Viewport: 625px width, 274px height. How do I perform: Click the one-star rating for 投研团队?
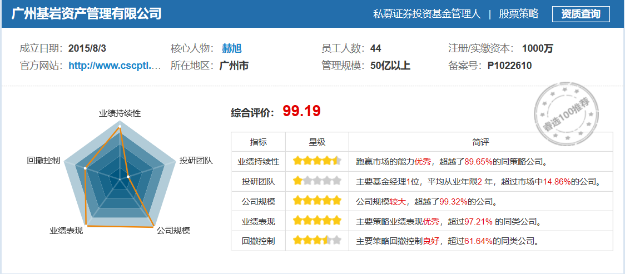click(x=318, y=181)
